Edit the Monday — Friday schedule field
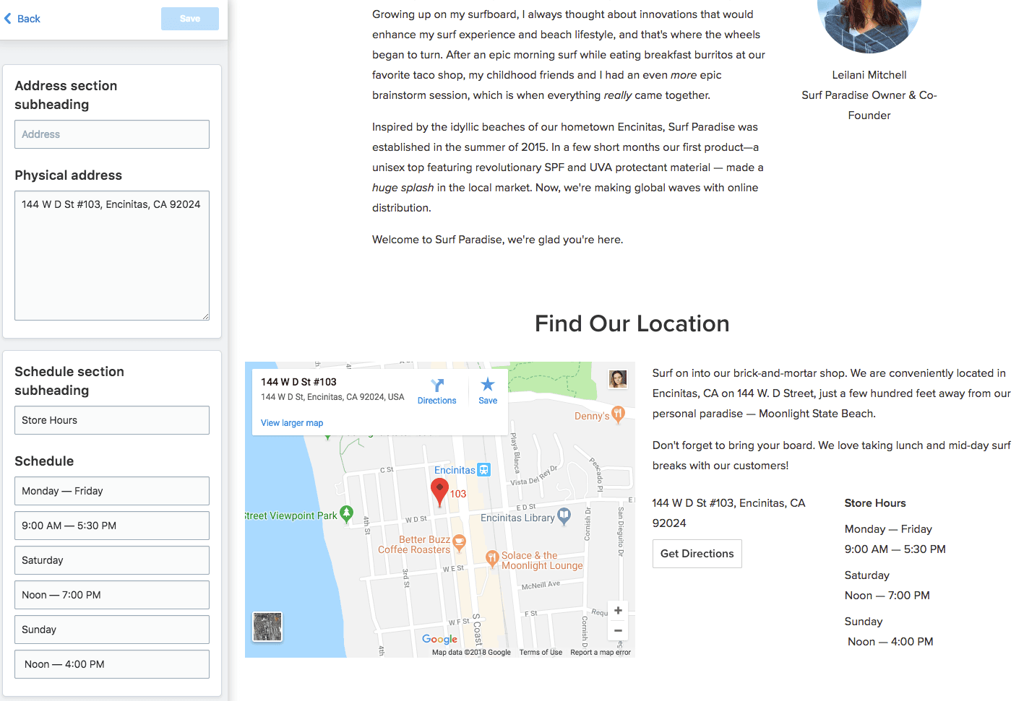1024x701 pixels. click(x=112, y=491)
